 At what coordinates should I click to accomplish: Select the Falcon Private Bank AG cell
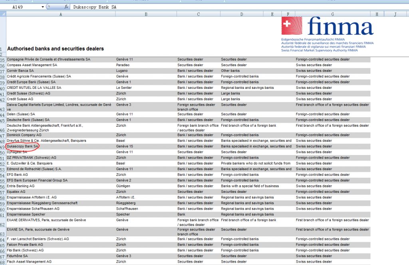click(x=61, y=245)
